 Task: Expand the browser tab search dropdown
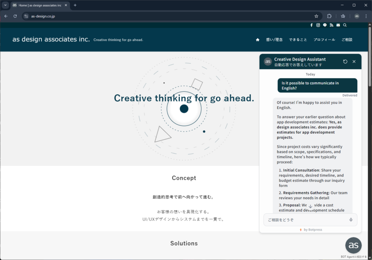pos(5,5)
